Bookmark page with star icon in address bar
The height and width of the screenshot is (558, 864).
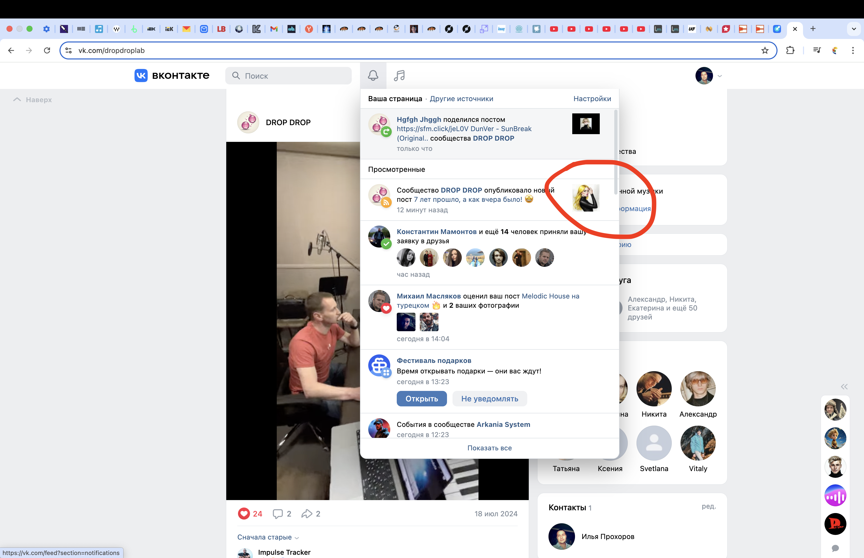coord(765,50)
